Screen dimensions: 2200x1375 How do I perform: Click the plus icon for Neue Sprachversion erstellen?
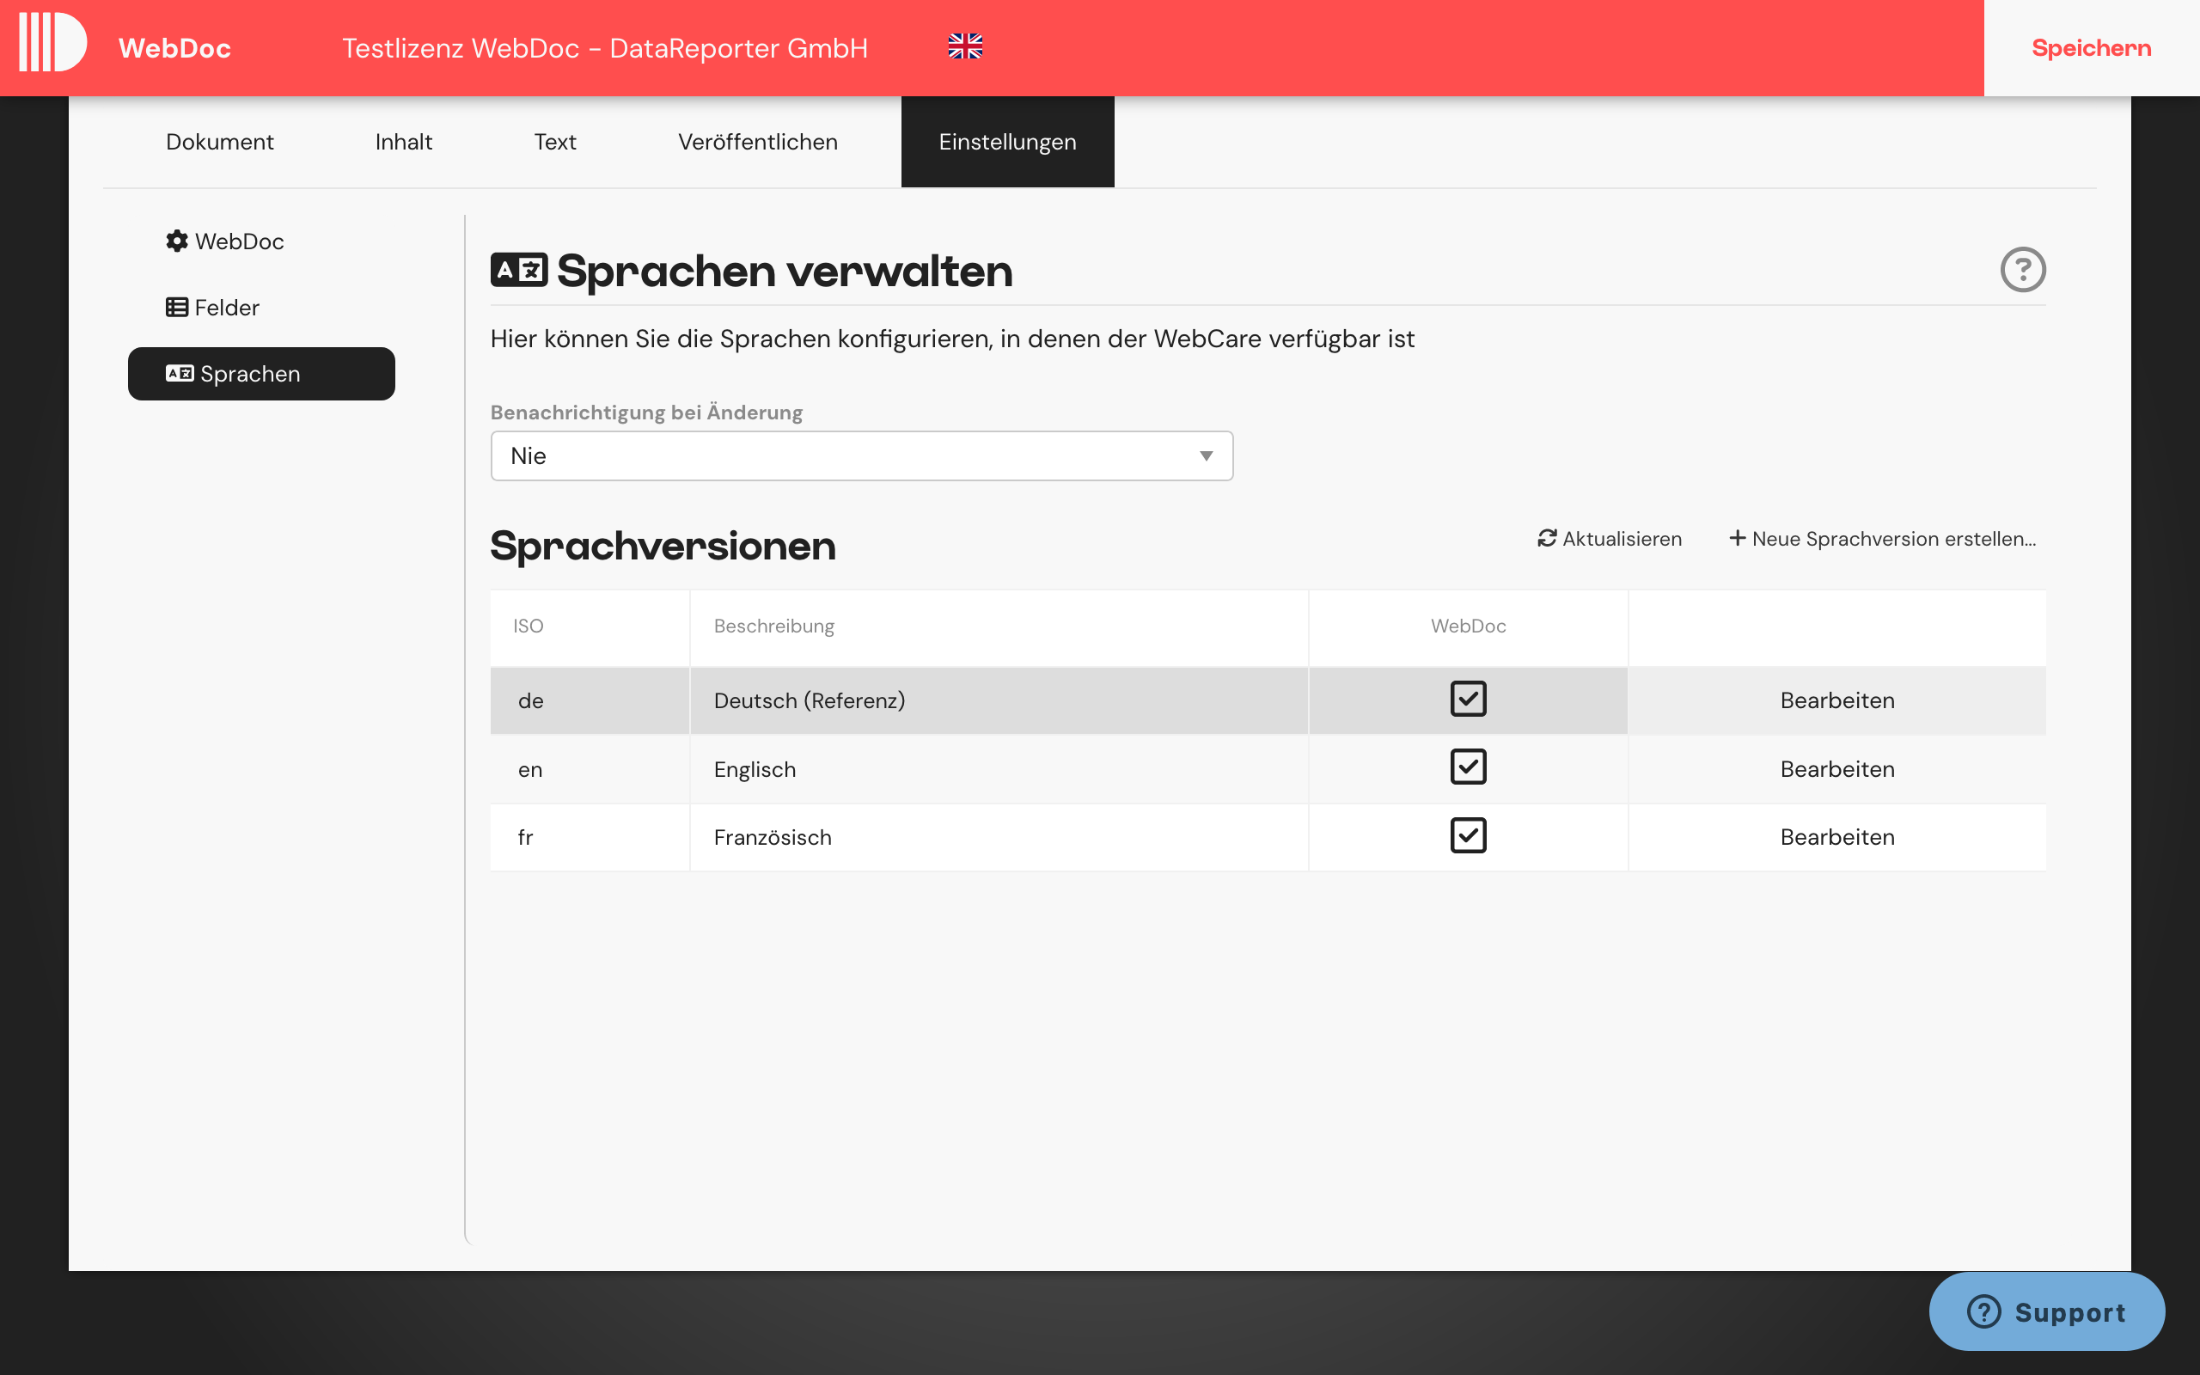click(x=1738, y=537)
